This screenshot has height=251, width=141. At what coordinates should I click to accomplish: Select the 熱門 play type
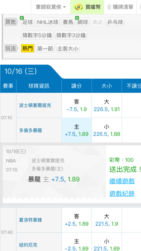tap(28, 48)
